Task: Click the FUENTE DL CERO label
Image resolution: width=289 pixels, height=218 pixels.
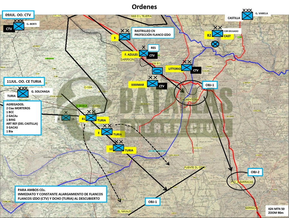Action: (x=195, y=167)
